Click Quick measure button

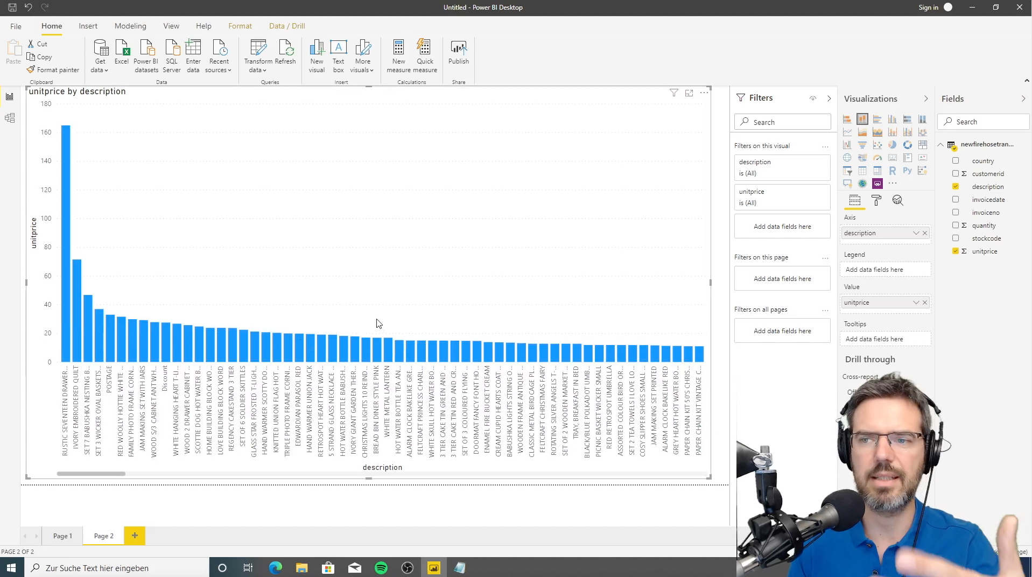[x=425, y=56]
